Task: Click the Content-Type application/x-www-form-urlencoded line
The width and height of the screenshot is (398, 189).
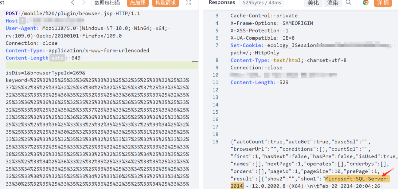Action: [77, 50]
